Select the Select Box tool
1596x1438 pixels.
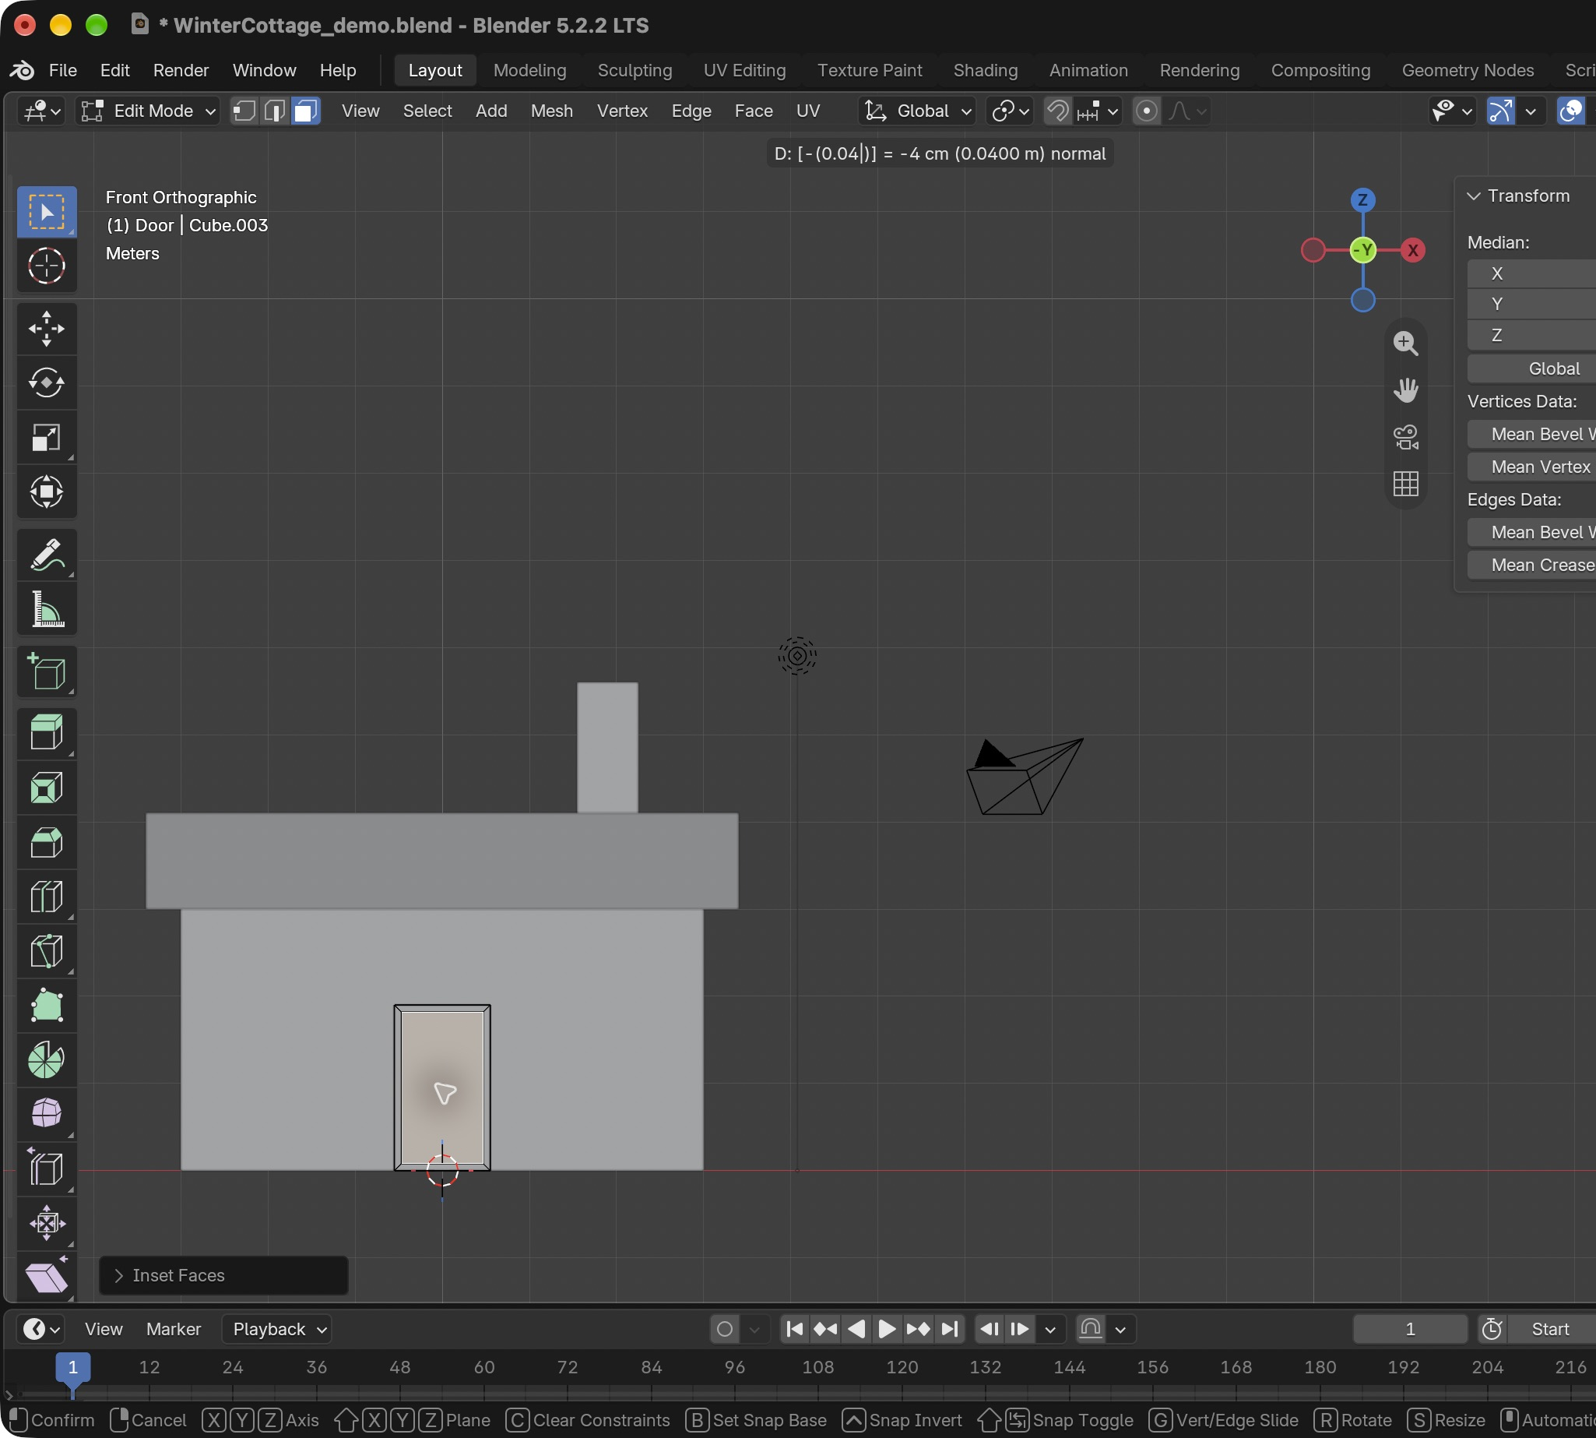(x=47, y=212)
